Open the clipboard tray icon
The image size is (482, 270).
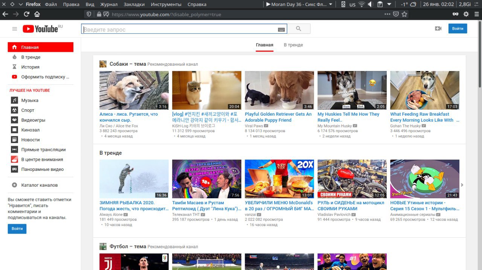380,5
